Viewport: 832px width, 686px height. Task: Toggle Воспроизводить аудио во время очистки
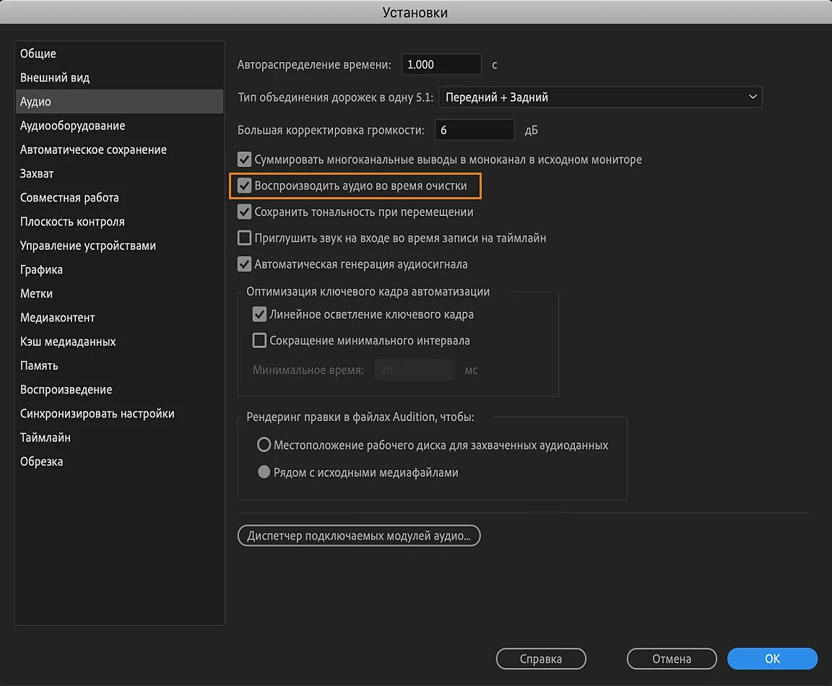[244, 186]
